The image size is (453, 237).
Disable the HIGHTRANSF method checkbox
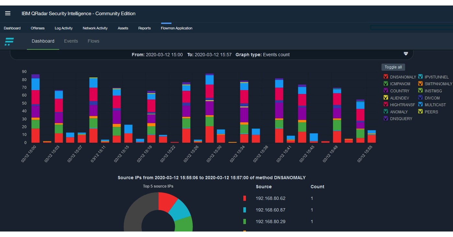pyautogui.click(x=386, y=105)
